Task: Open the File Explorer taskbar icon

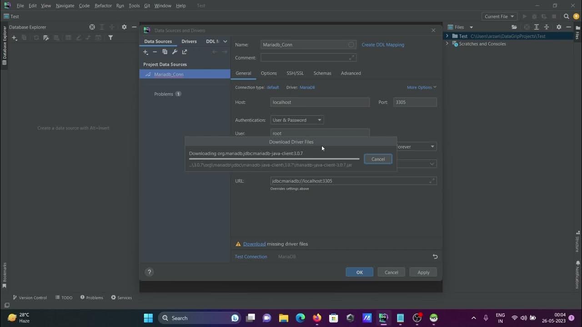Action: coord(283,318)
